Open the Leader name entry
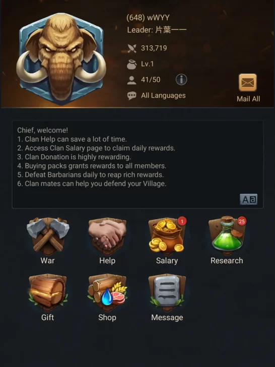Image resolution: width=275 pixels, height=367 pixels. (157, 30)
